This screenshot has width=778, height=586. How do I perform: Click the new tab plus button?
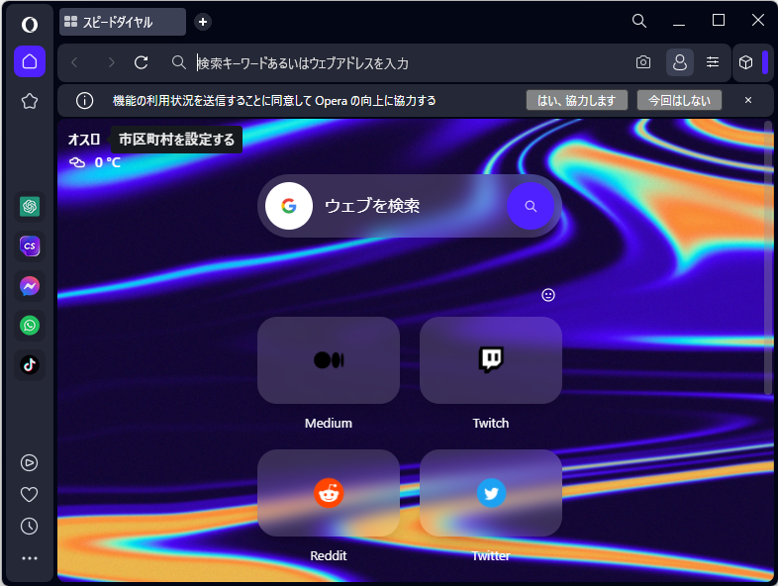coord(203,22)
